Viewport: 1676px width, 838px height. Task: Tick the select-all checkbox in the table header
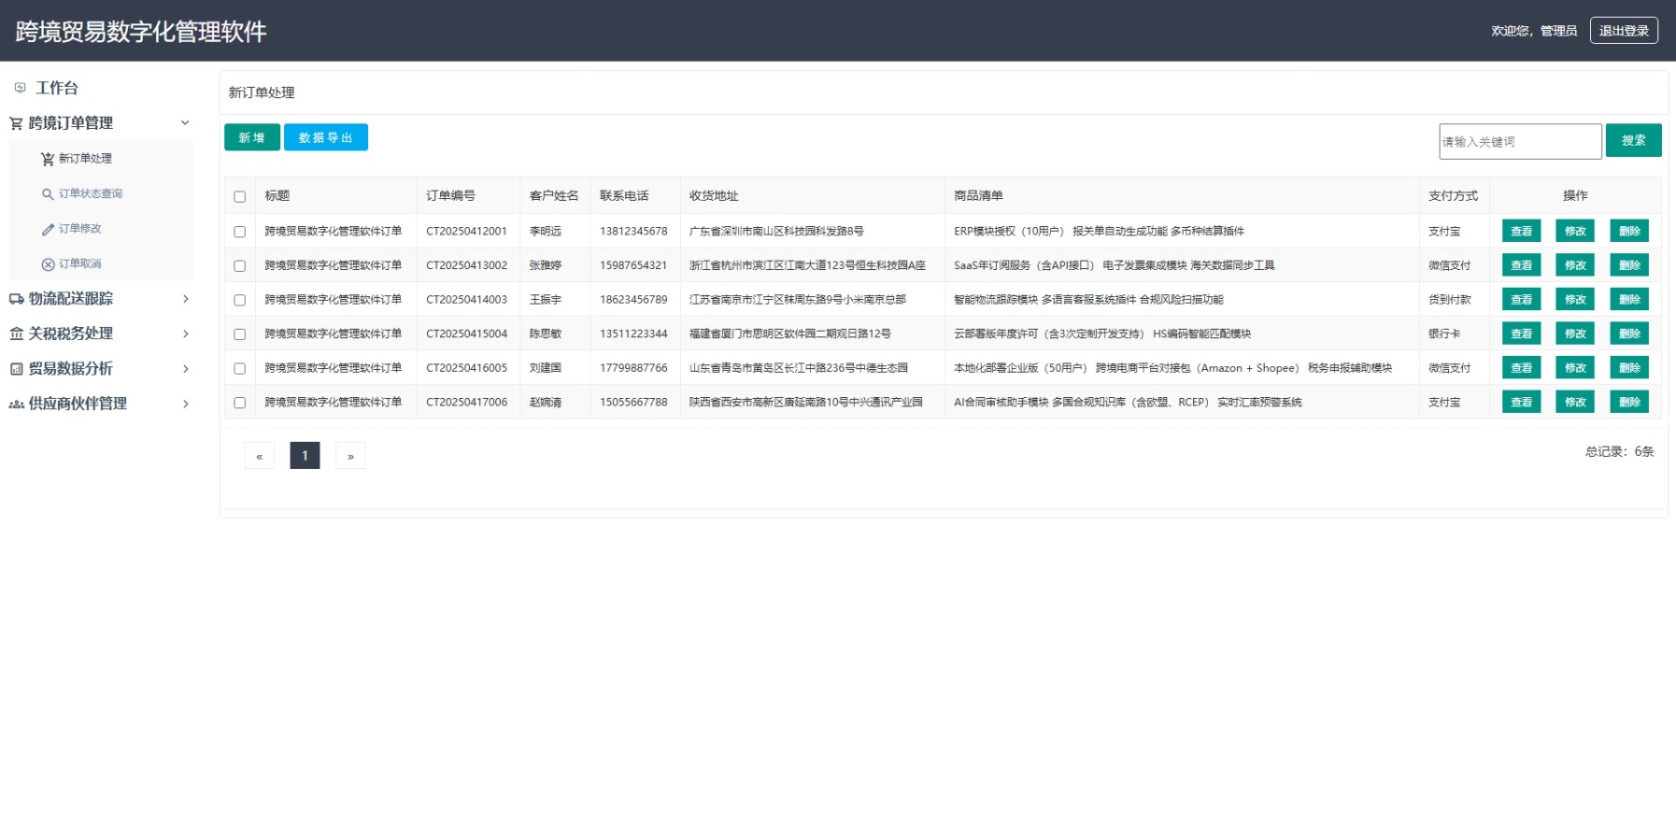tap(240, 196)
